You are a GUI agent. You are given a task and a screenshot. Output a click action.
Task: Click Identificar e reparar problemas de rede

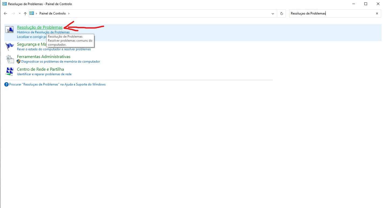(44, 74)
